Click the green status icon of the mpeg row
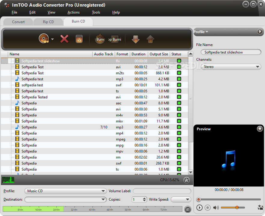Screen dimensions: 265x216 [x=179, y=139]
